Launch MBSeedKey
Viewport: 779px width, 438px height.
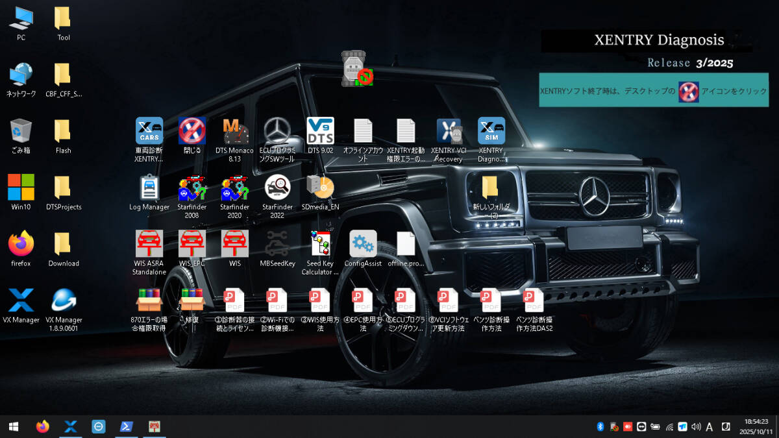(x=278, y=249)
